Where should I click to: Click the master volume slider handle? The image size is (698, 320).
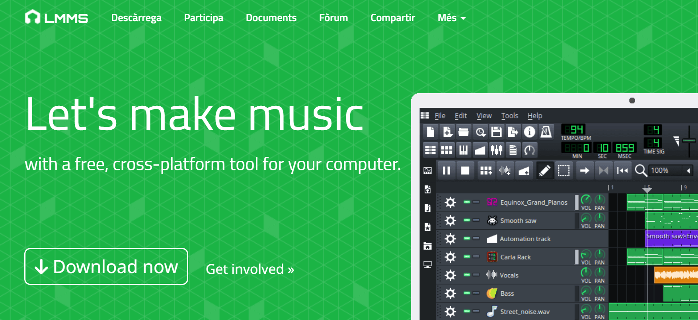(x=689, y=140)
